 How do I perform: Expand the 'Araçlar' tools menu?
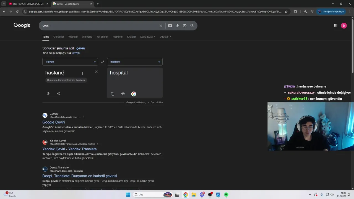point(166,37)
